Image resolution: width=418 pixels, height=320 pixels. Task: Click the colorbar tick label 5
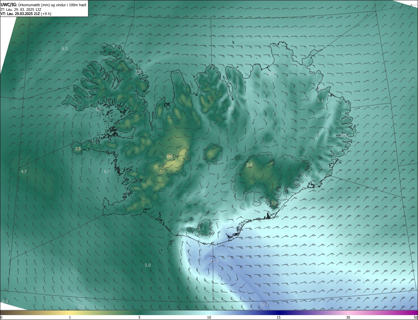click(x=139, y=317)
